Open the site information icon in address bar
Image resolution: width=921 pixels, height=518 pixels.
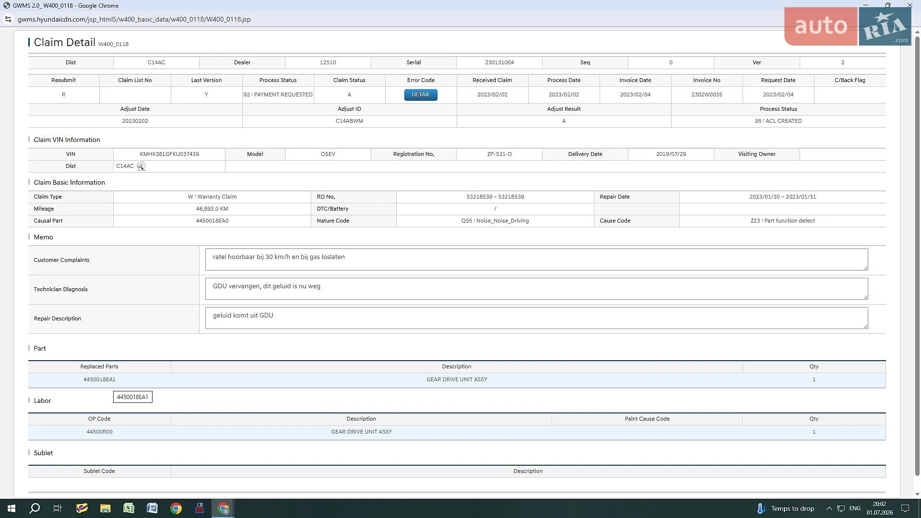coord(8,19)
